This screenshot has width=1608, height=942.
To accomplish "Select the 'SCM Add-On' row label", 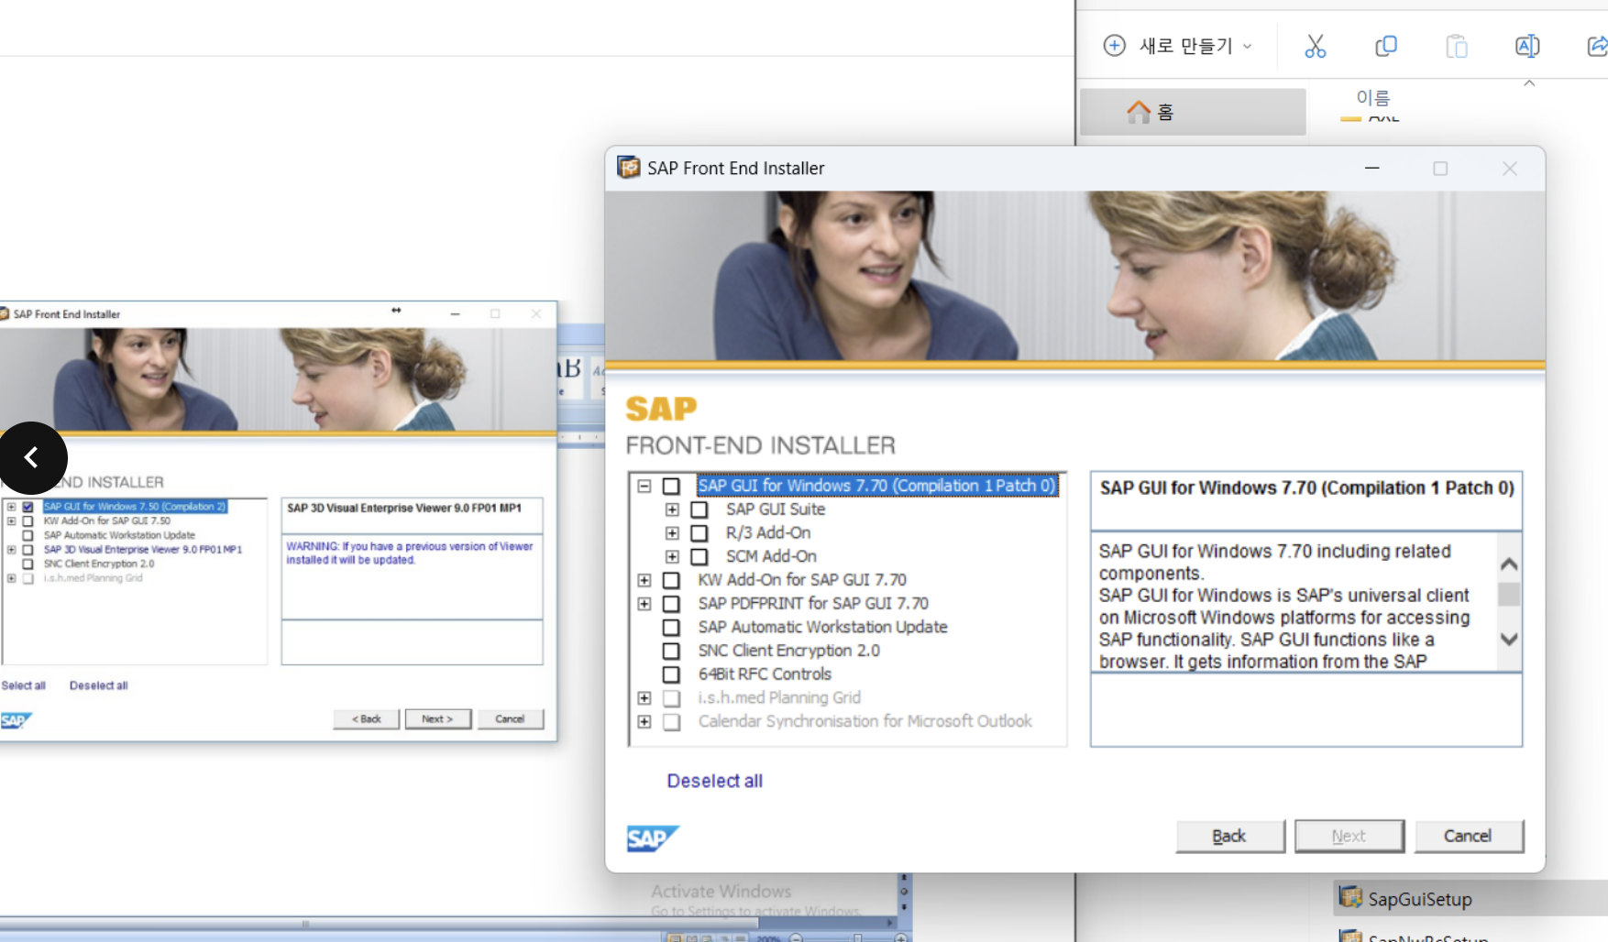I will pos(771,556).
